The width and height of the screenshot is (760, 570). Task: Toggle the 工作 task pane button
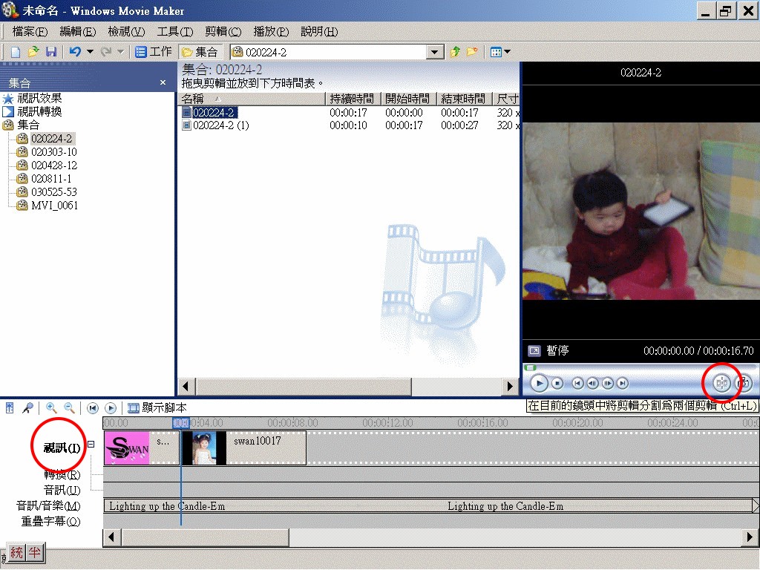(x=154, y=52)
